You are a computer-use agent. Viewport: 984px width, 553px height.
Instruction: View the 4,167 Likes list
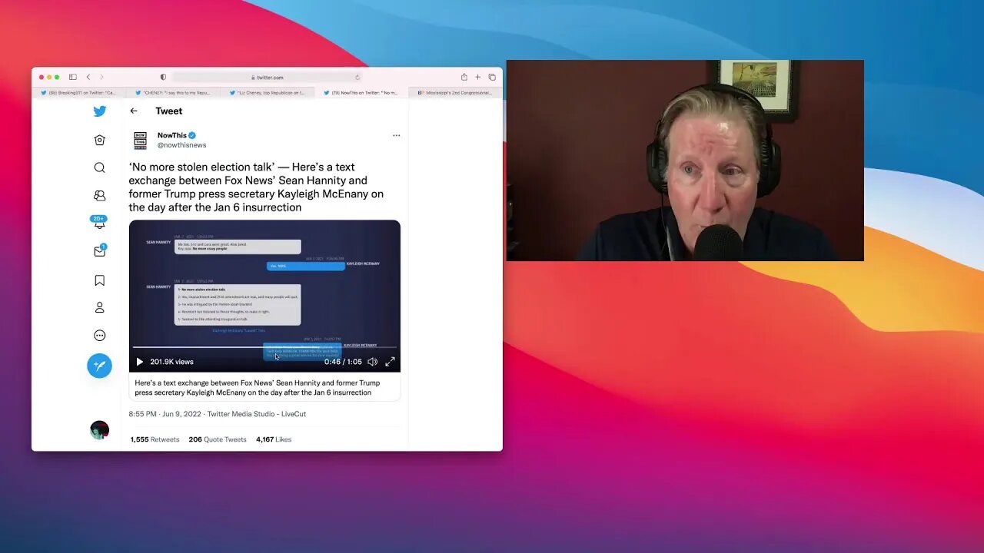click(274, 439)
